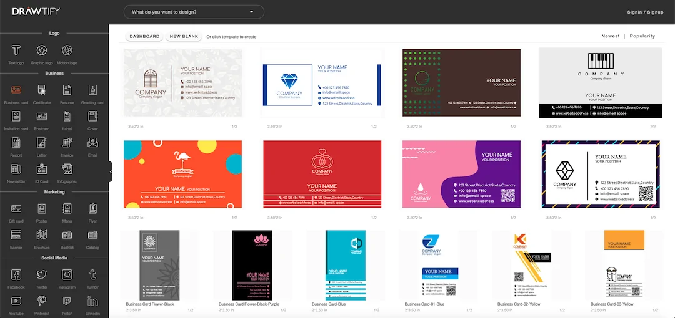Screen dimensions: 675x318
Task: Select the Catalog icon
Action: (x=92, y=234)
